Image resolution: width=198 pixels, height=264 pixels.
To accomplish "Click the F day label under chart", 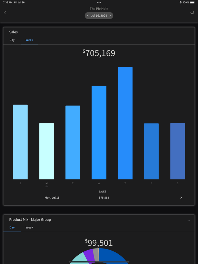I will point(151,183).
